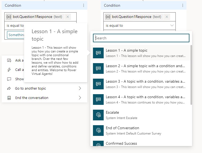This screenshot has width=202, height=153.
Task: Choose the End of Conversation topic
Action: click(x=140, y=131)
